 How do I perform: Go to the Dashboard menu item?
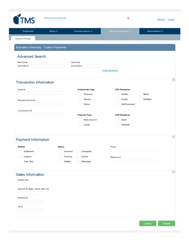(x=28, y=31)
